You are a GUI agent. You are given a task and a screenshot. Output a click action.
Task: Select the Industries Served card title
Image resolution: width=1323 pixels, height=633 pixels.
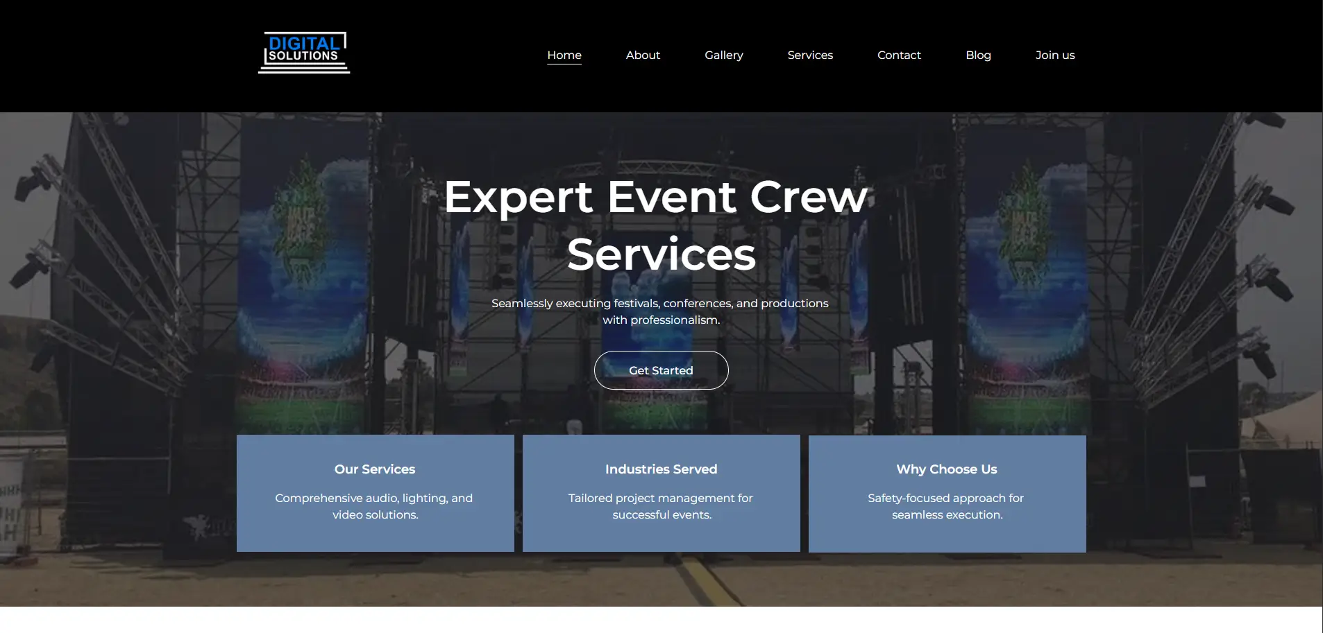point(661,469)
